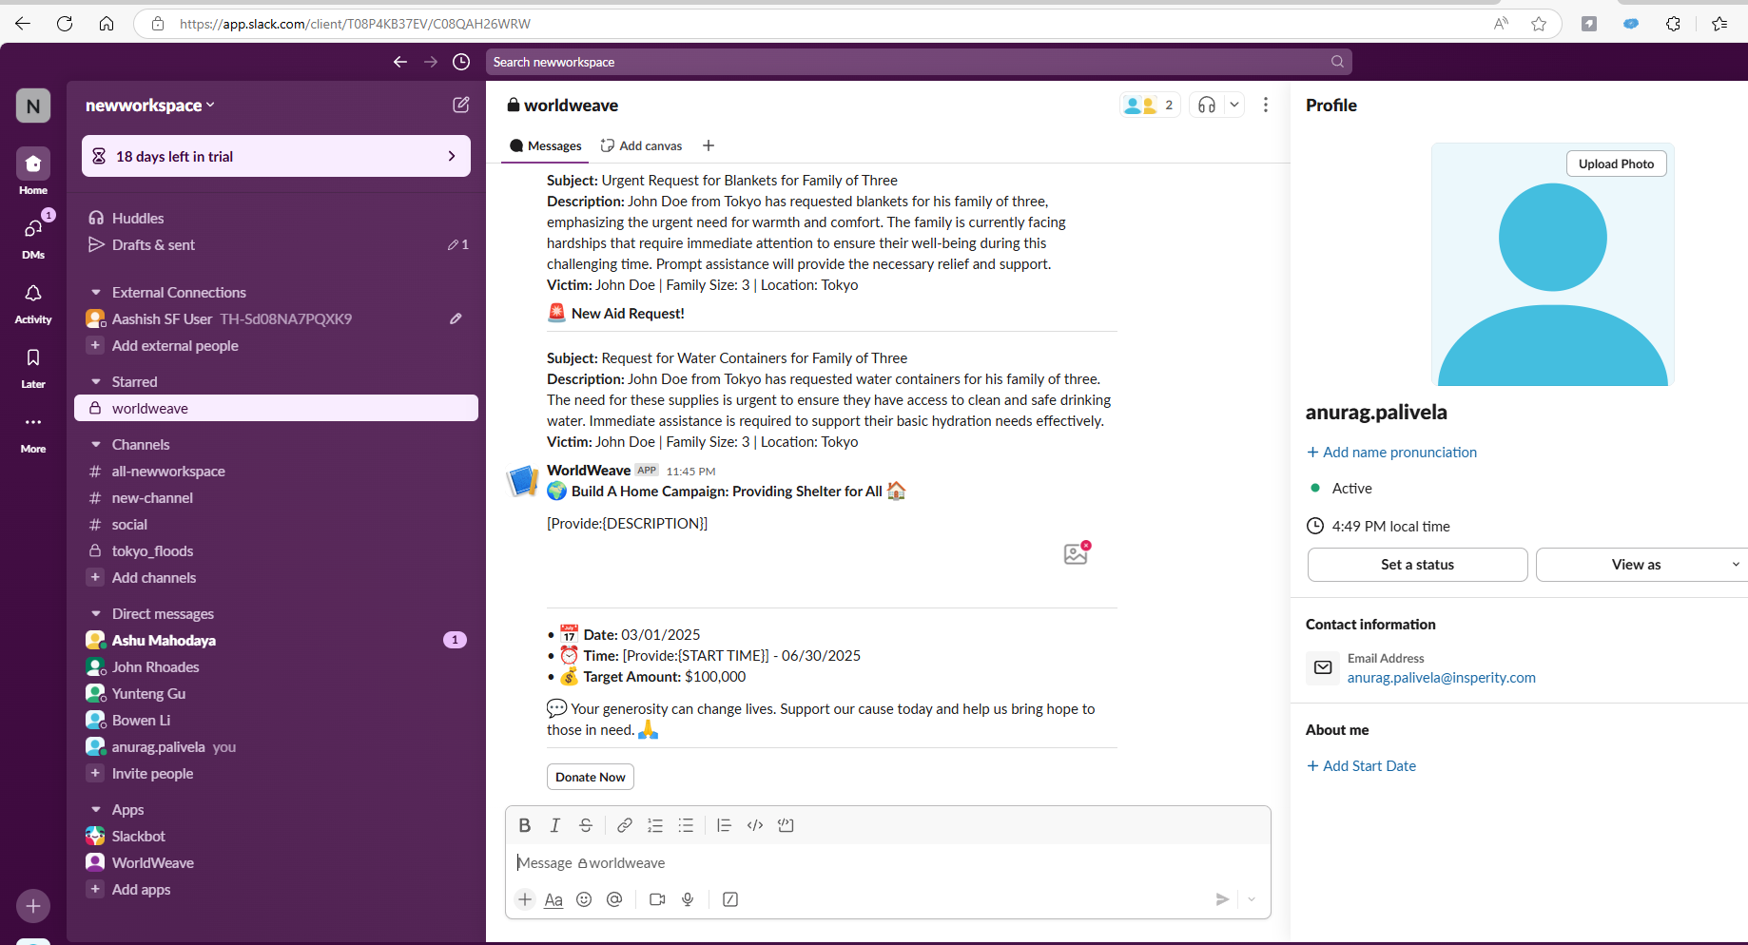Screen dimensions: 1748x945
Task: Compose a new message with the pencil icon
Action: [x=461, y=105]
